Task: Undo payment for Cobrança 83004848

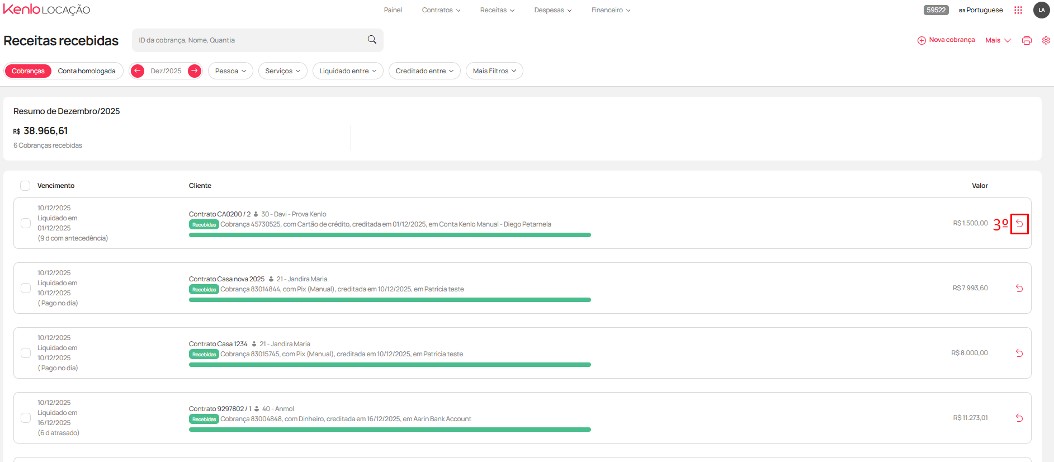Action: coord(1019,418)
